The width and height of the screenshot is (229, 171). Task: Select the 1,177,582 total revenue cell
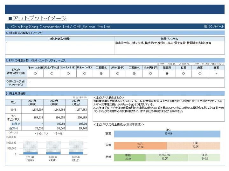[x=77, y=110]
